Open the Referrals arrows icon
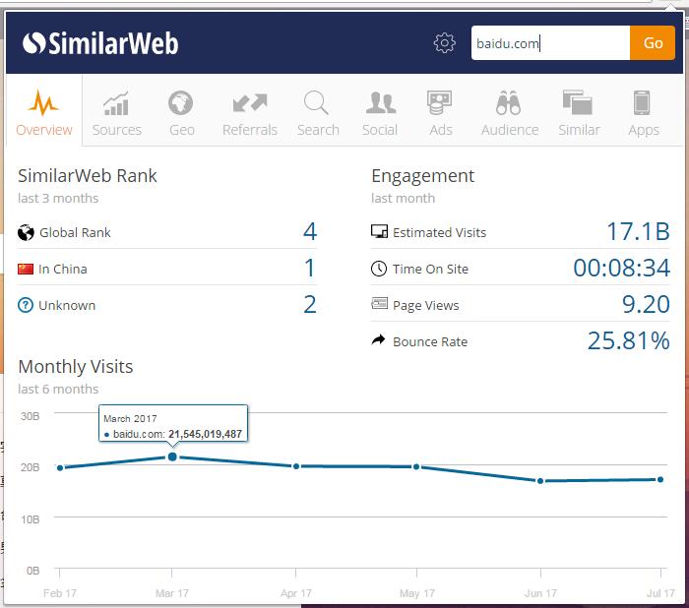 250,113
